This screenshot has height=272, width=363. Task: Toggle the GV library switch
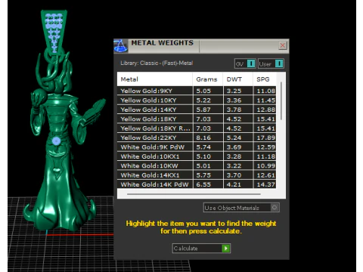pyautogui.click(x=245, y=63)
